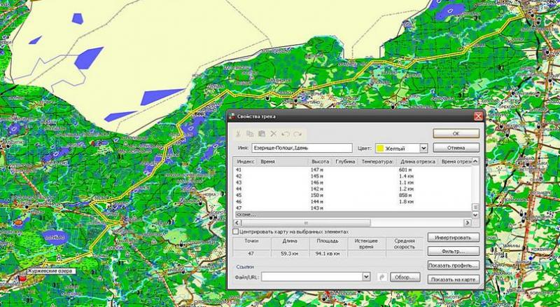This screenshot has width=560, height=307.
Task: Select track point row 43
Action: point(353,182)
